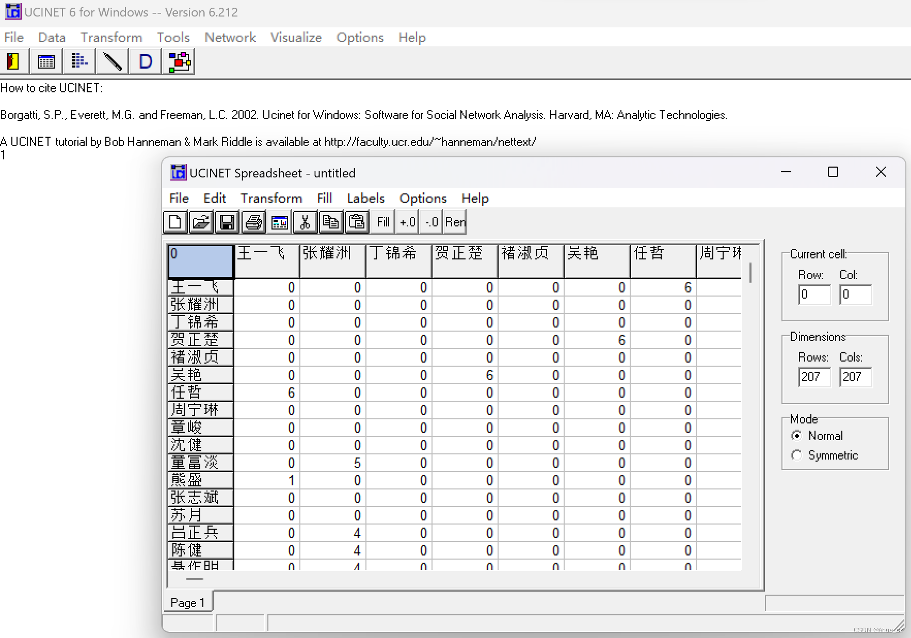Open the Data menu
Screen dimensions: 911x638
(x=52, y=37)
